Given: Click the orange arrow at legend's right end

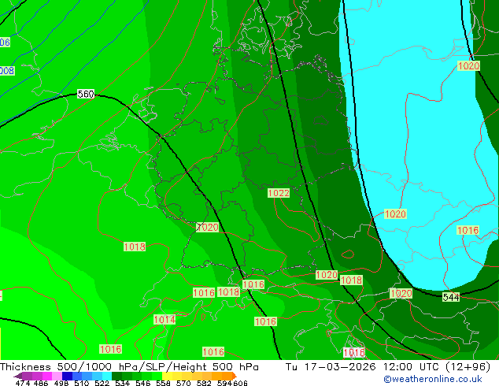Looking at the screenshot, I should pyautogui.click(x=235, y=376).
